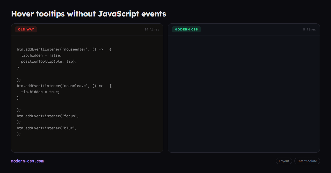
Task: Click the 'focus' addEventListener line
Action: (48, 116)
